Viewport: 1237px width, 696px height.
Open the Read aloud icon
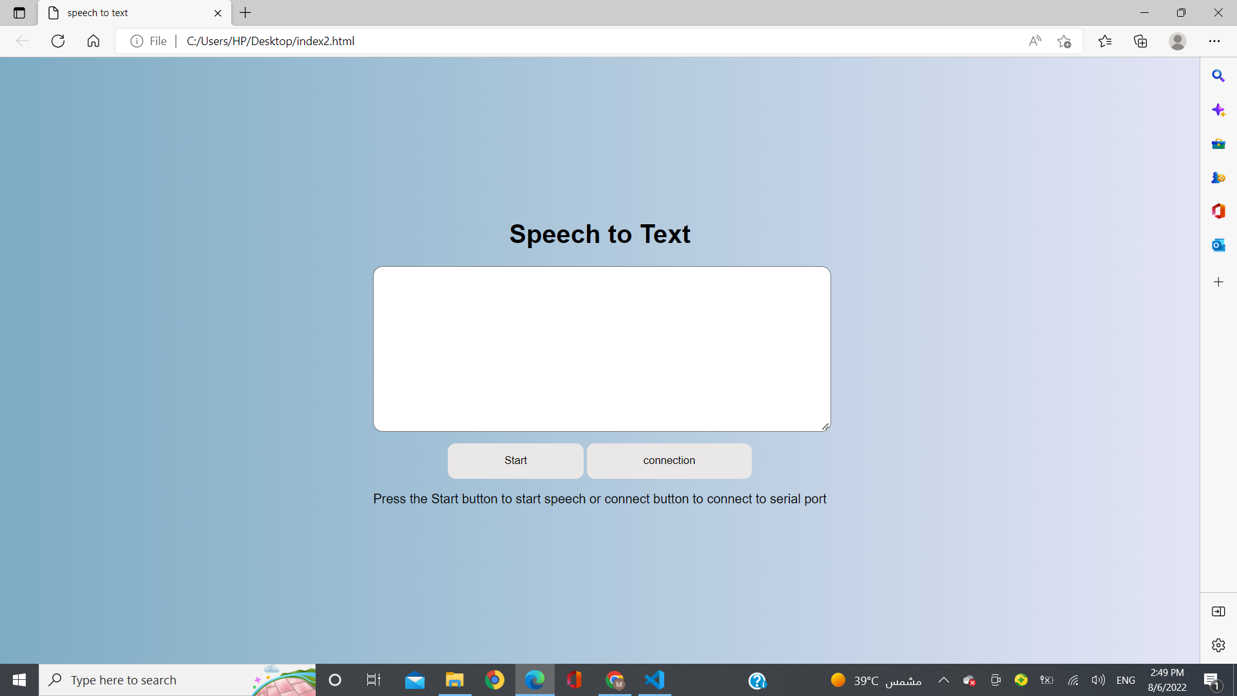1035,41
